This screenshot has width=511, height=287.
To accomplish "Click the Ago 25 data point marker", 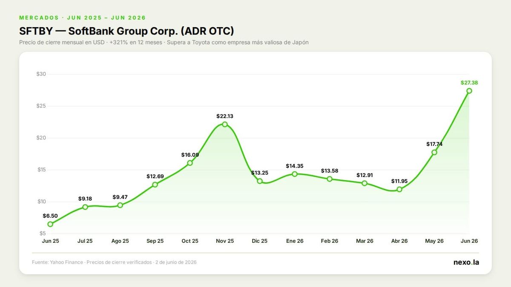I will pyautogui.click(x=120, y=205).
